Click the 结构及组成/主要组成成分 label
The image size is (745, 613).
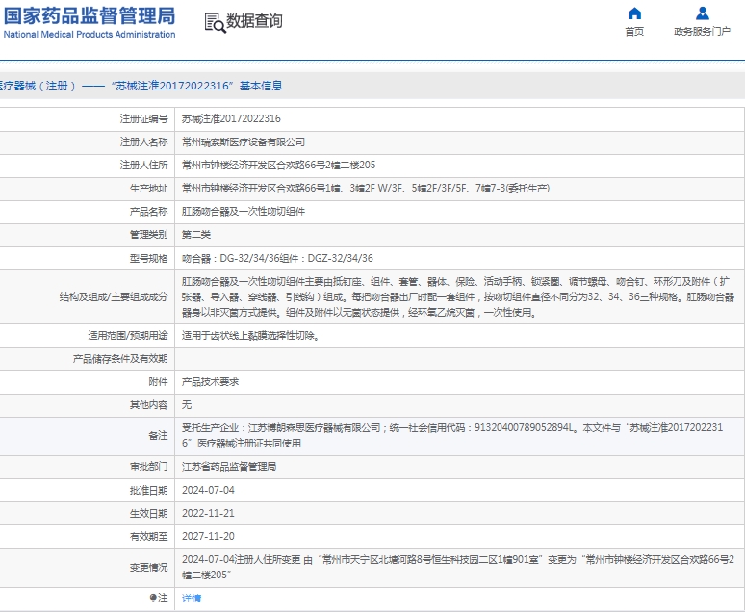[114, 297]
